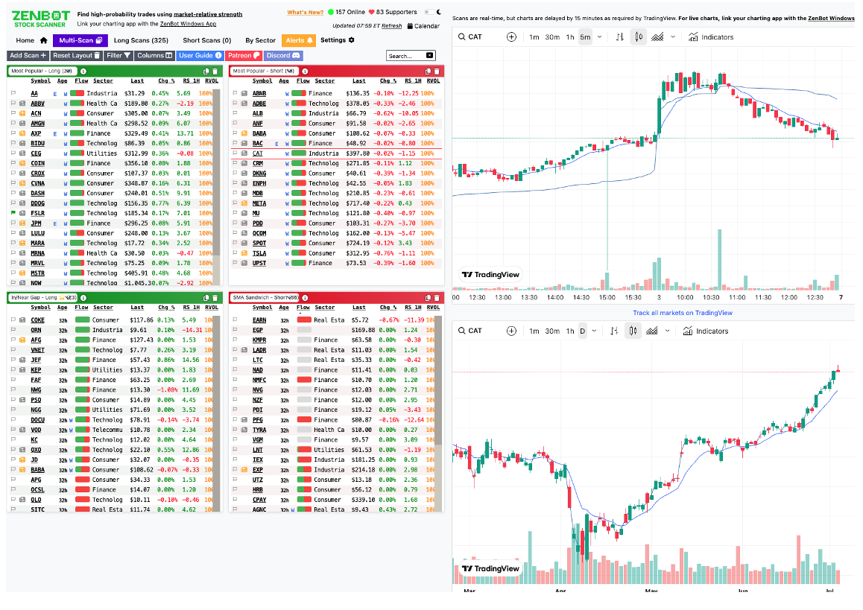Click the Add Scan button
This screenshot has width=863, height=610.
(x=28, y=56)
